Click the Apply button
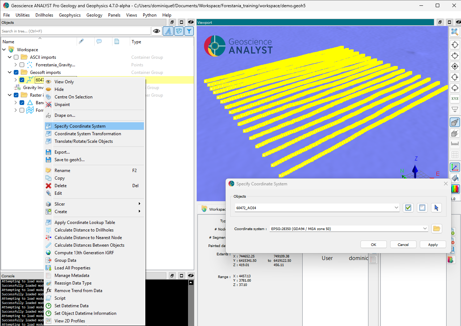 pyautogui.click(x=432, y=244)
